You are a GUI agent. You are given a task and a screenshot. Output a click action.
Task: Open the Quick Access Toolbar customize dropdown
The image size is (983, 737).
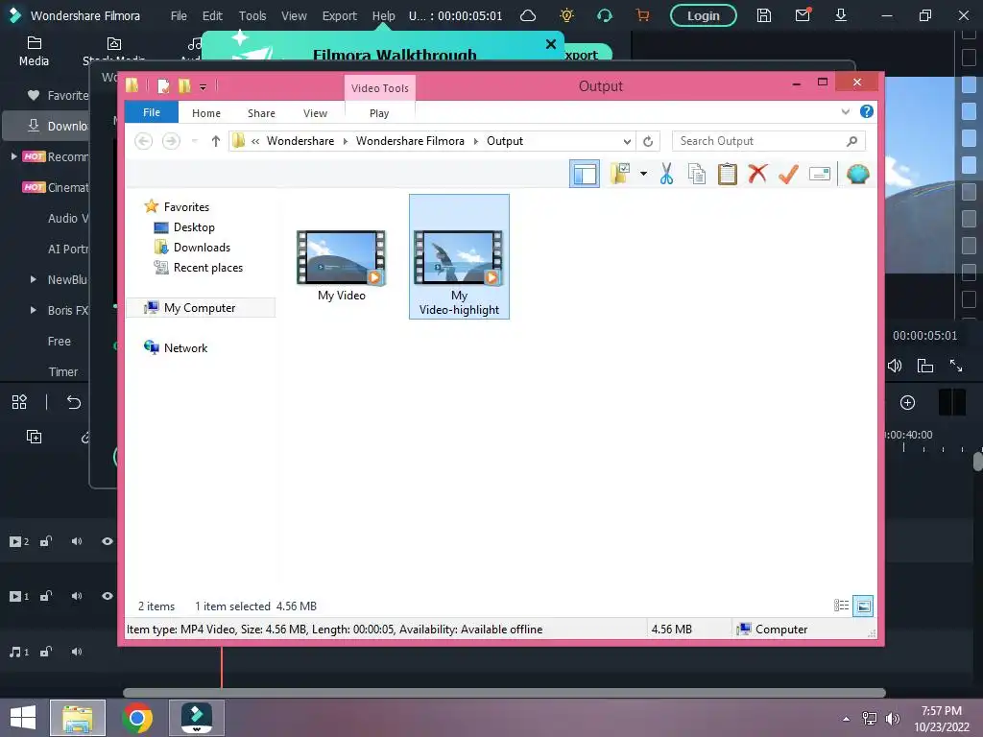204,87
